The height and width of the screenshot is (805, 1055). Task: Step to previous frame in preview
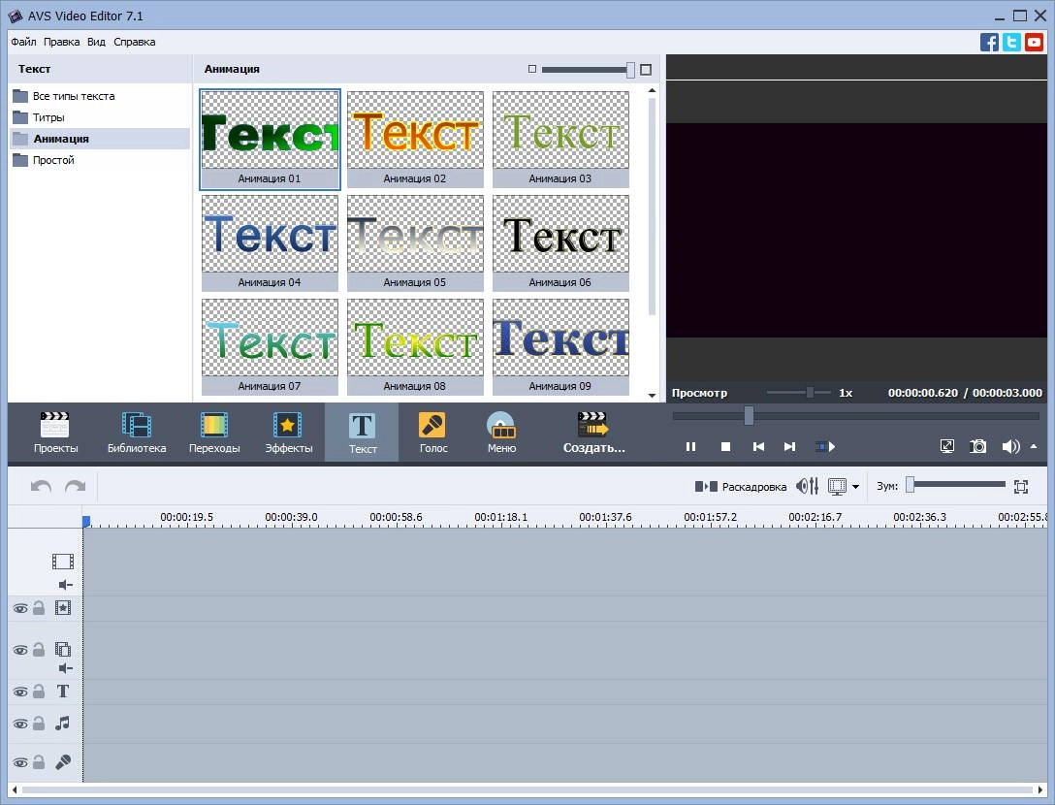(x=758, y=446)
